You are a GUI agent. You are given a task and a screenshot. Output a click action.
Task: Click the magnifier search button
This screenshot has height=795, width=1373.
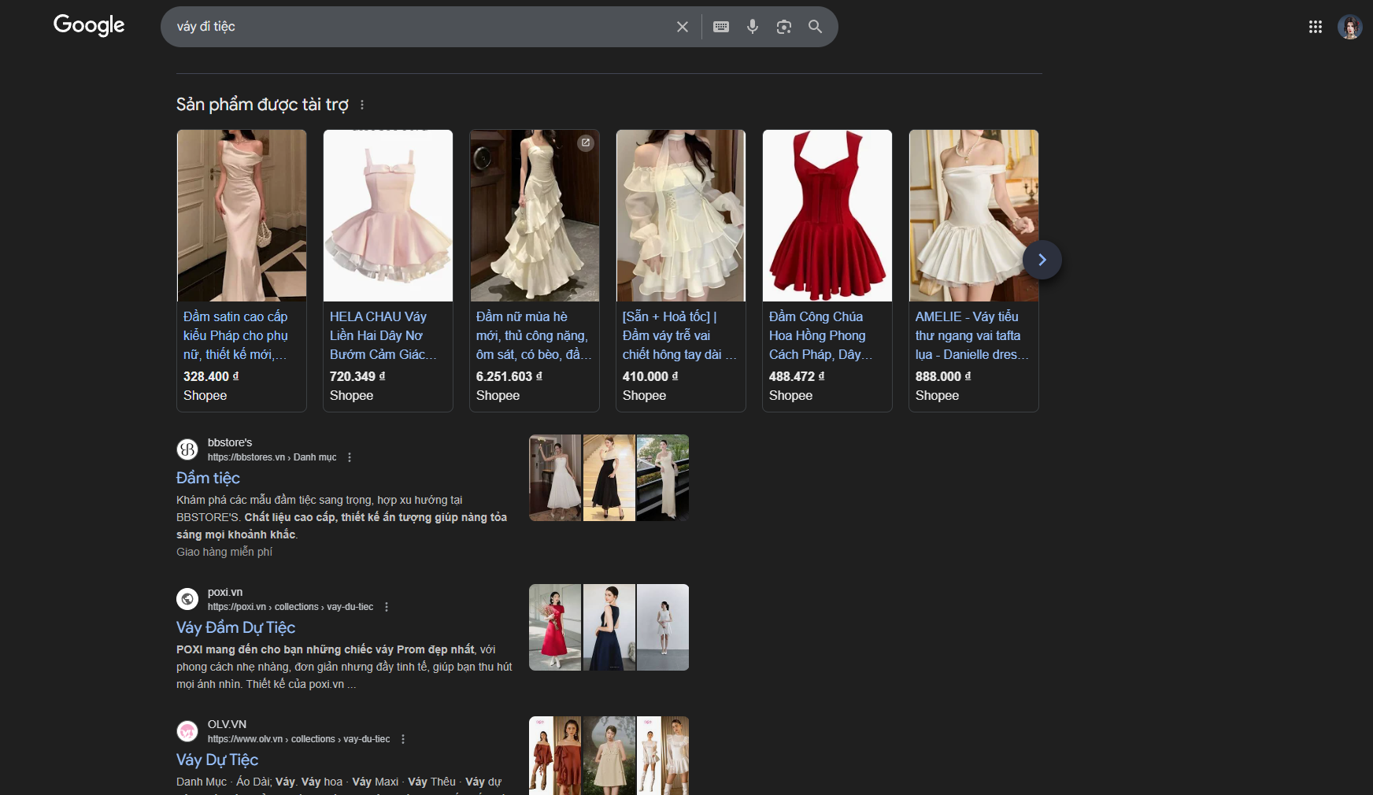point(815,27)
